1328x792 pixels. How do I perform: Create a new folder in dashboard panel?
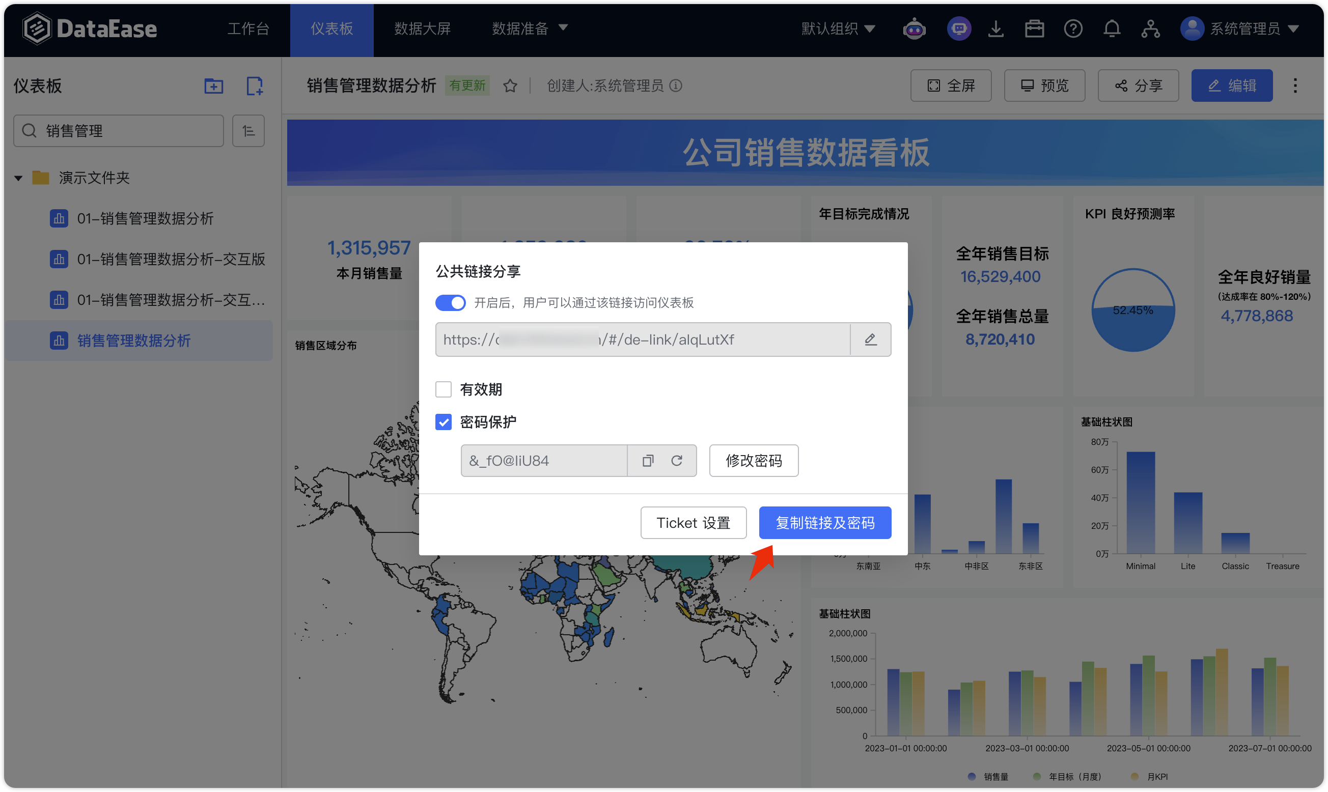click(x=213, y=86)
